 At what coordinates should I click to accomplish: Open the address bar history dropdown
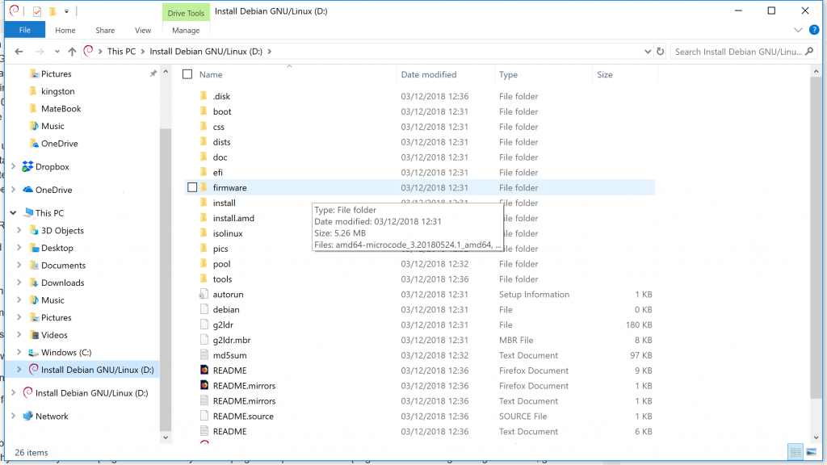[x=648, y=52]
